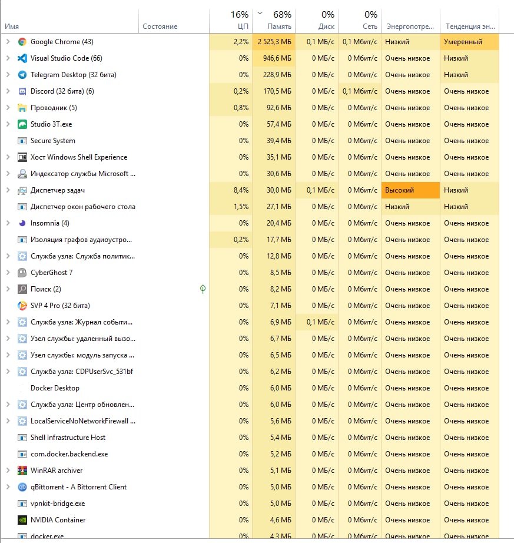Screen dimensions: 514x543
Task: Click the 946,6 МБ memory value
Action: [274, 58]
